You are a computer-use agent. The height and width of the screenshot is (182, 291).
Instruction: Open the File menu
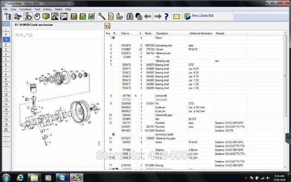tap(5, 9)
